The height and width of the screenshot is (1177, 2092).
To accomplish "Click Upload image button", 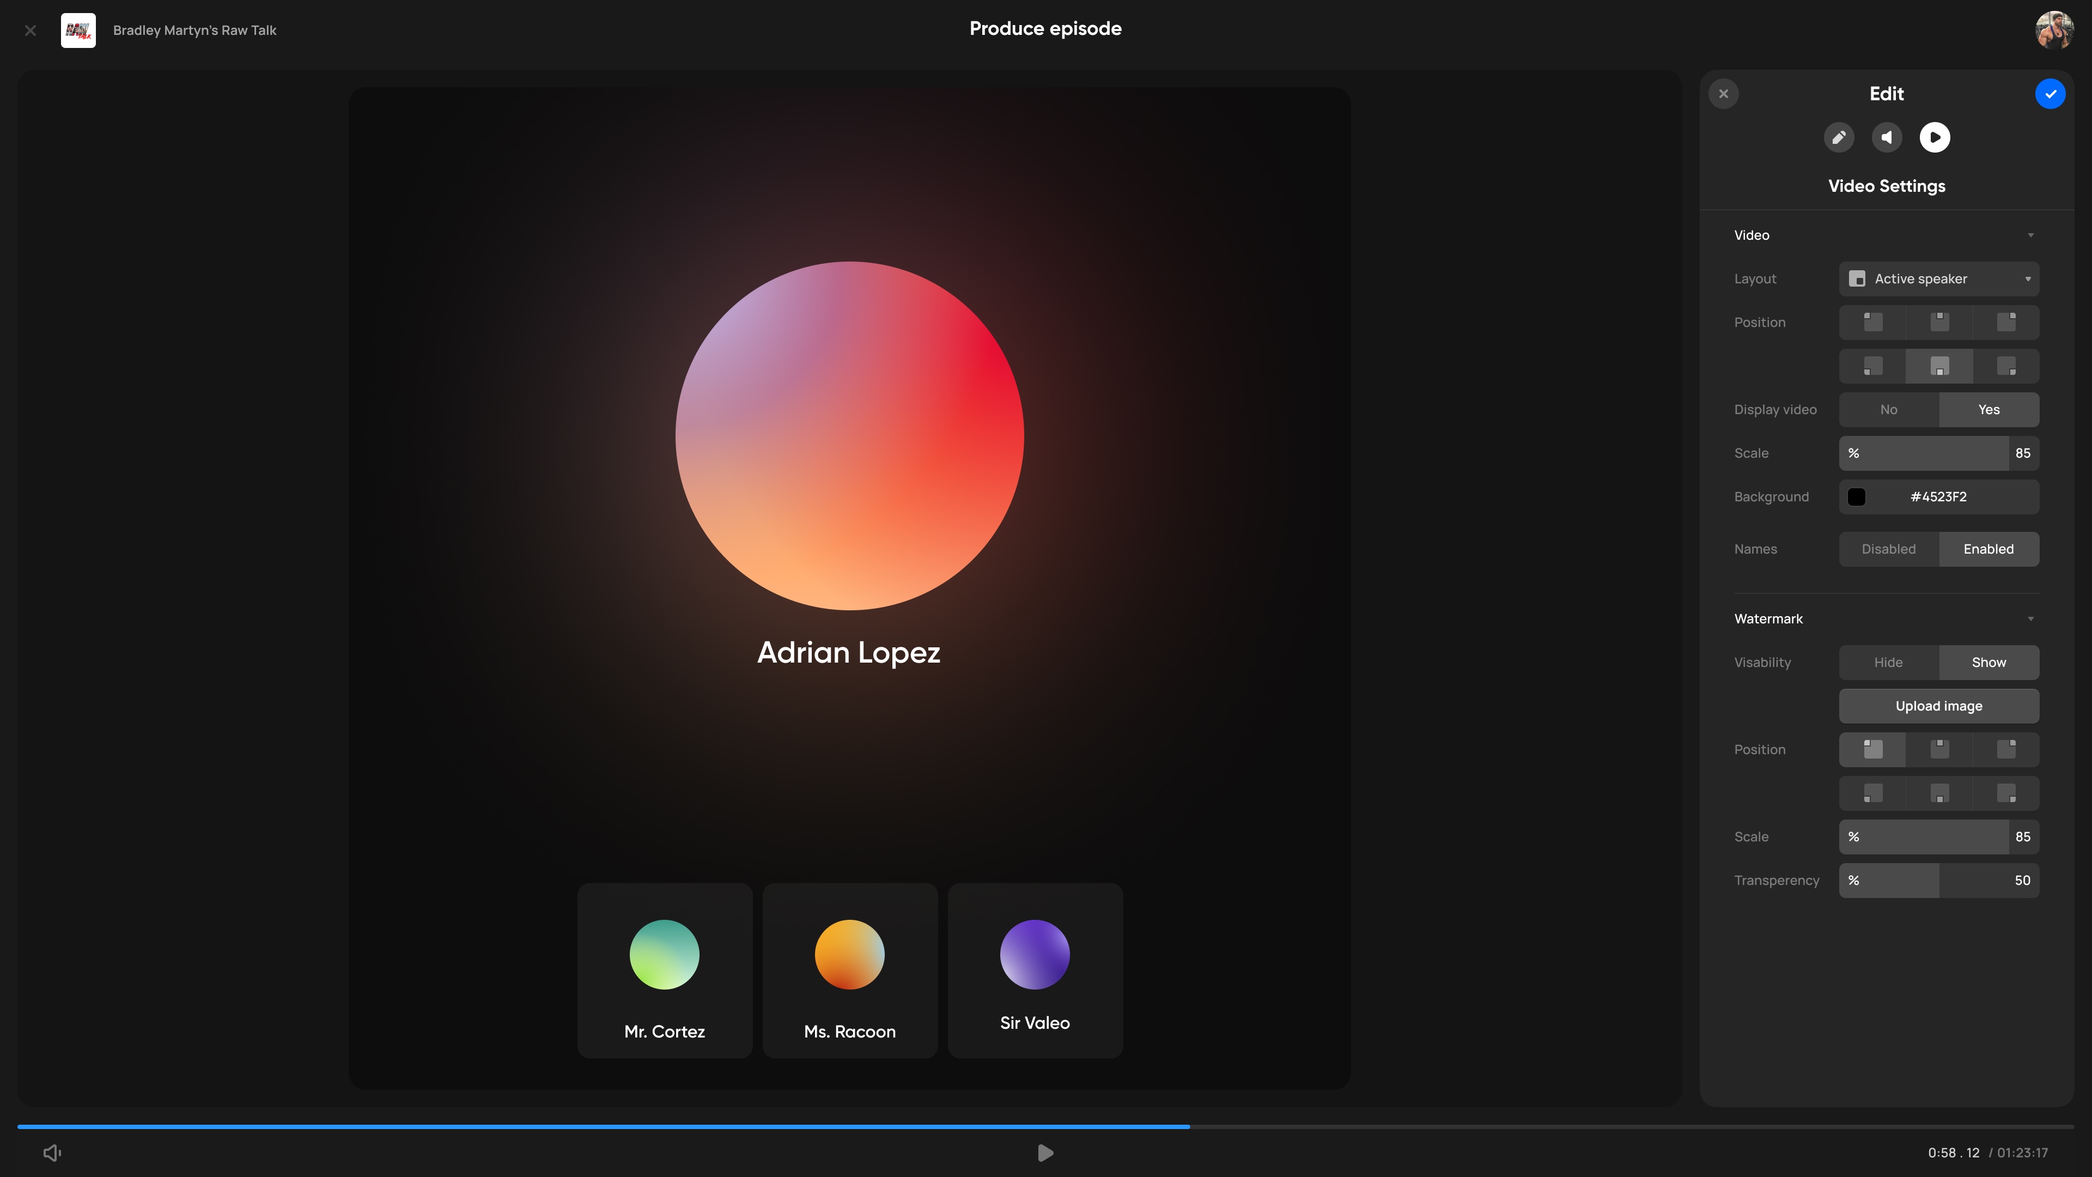I will pos(1938,707).
